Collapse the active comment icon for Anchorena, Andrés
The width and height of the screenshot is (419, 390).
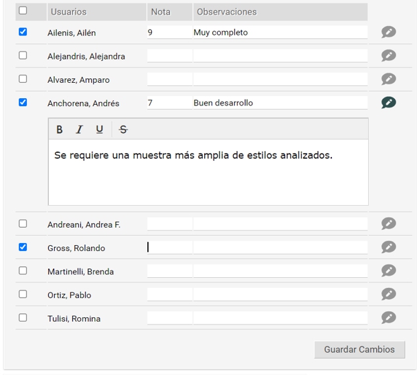click(388, 103)
